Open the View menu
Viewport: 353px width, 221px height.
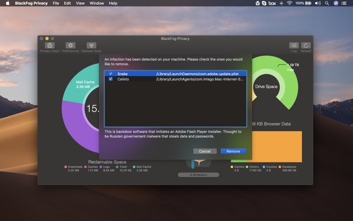pyautogui.click(x=80, y=3)
